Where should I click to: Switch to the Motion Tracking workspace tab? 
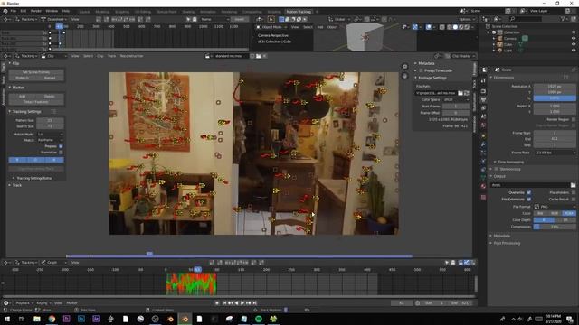click(299, 12)
